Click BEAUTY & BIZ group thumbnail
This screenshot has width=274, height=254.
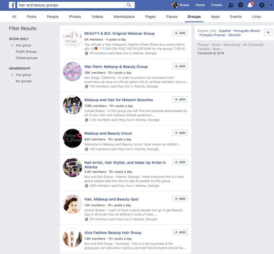[72, 38]
